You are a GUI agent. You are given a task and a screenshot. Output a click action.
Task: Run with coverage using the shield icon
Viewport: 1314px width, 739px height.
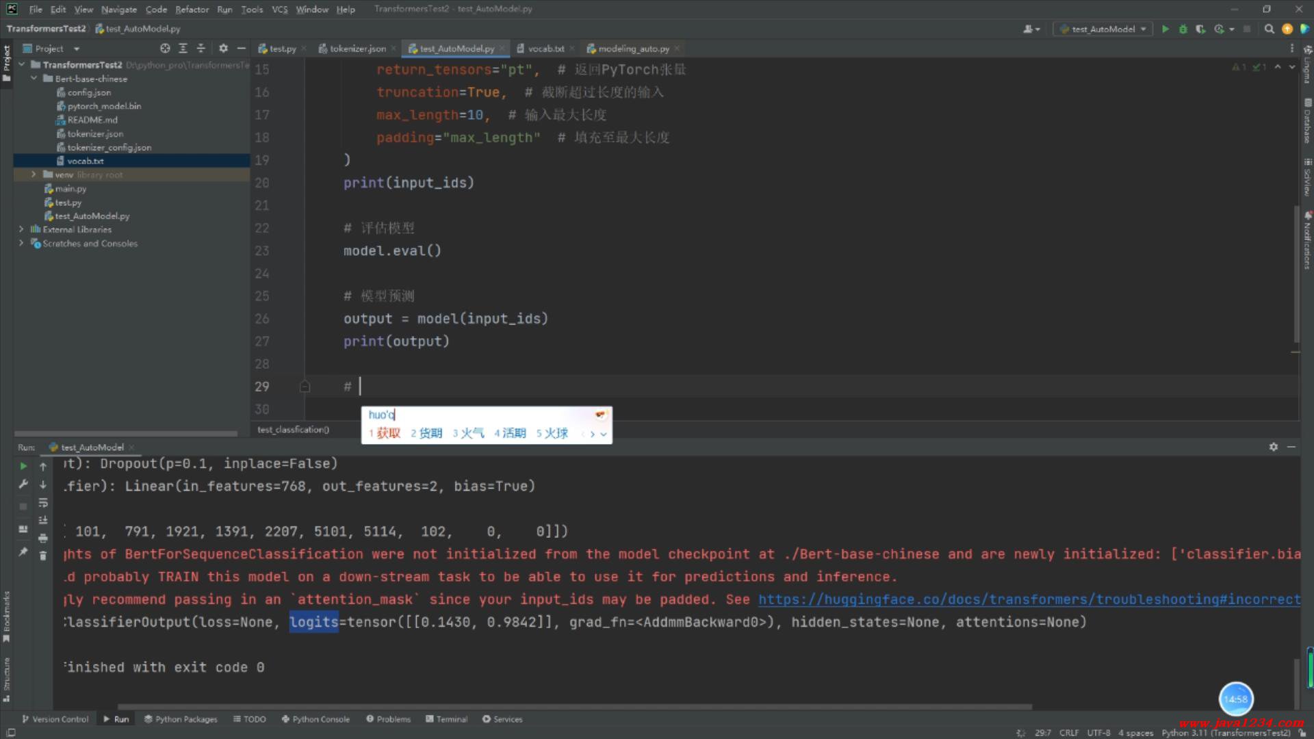click(1200, 29)
